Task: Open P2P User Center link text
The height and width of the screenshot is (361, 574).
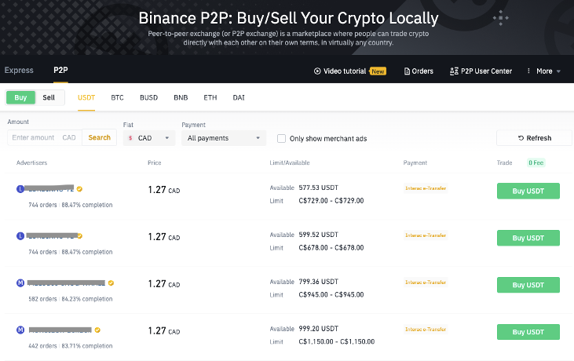Action: pos(486,71)
